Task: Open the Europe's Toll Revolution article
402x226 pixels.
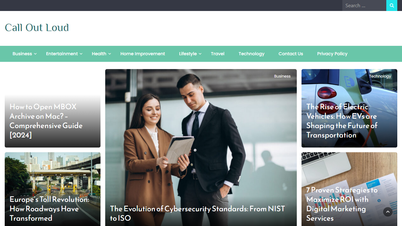Action: click(49, 209)
